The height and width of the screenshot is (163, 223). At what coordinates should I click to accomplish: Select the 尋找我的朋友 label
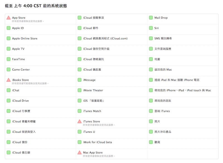(163, 101)
